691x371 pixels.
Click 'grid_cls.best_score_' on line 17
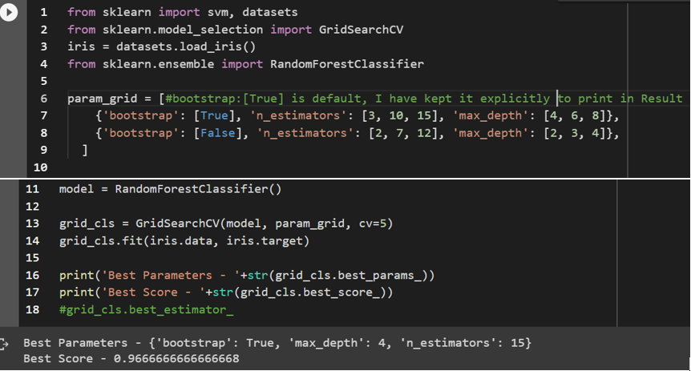(x=309, y=292)
